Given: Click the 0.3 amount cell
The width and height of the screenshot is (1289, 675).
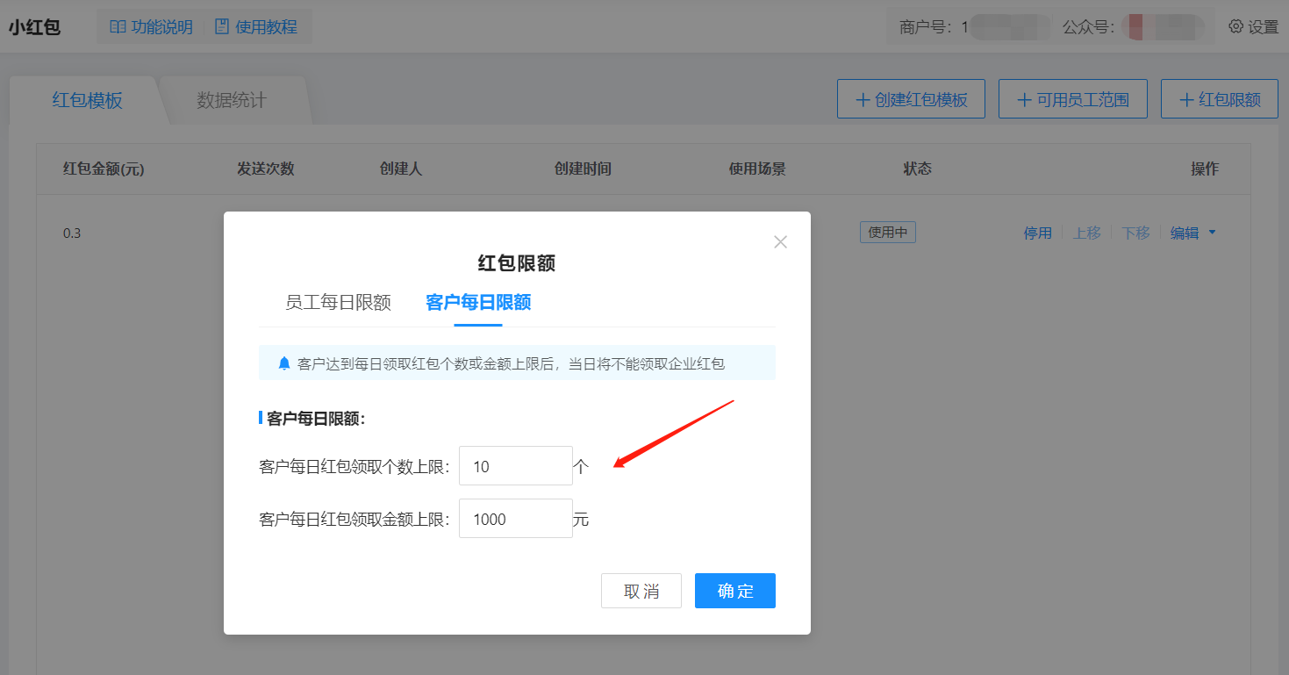Looking at the screenshot, I should [72, 233].
